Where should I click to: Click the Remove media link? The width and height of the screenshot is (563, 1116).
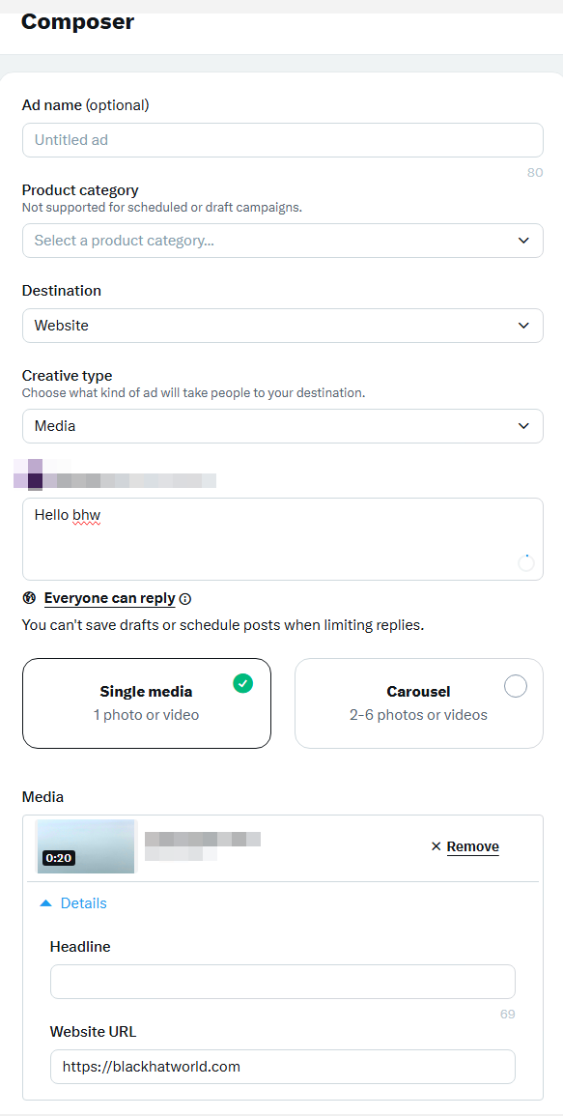click(x=472, y=846)
